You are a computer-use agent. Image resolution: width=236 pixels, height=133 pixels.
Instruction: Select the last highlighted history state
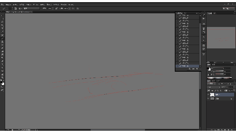(187, 66)
